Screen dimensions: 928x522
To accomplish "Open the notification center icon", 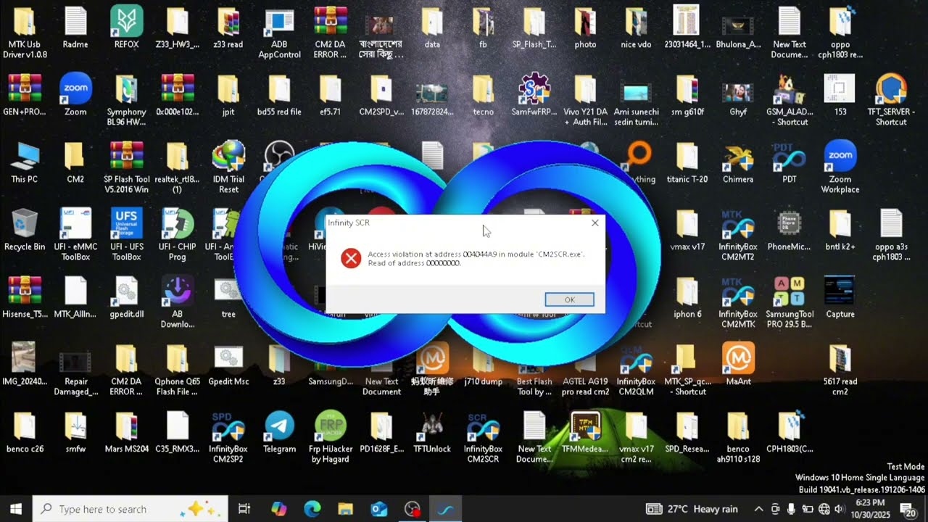I will point(908,509).
